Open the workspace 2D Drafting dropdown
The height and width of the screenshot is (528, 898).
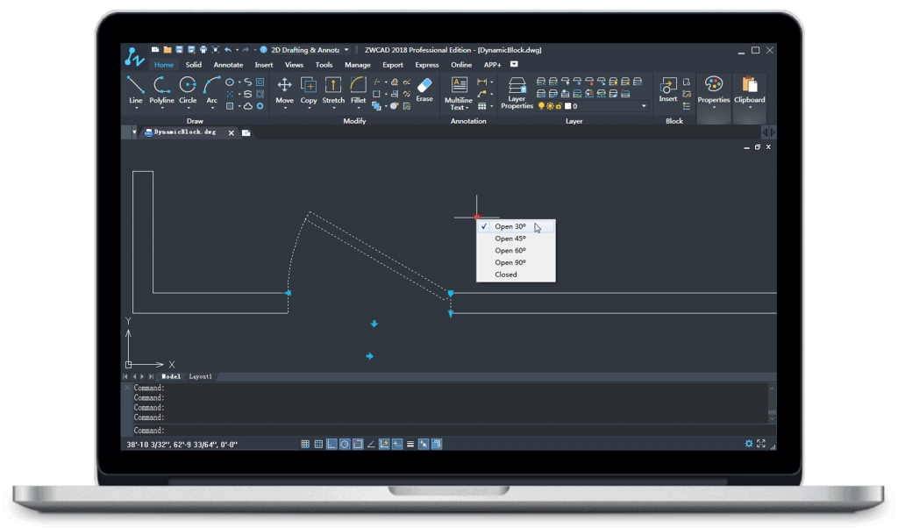coord(346,50)
